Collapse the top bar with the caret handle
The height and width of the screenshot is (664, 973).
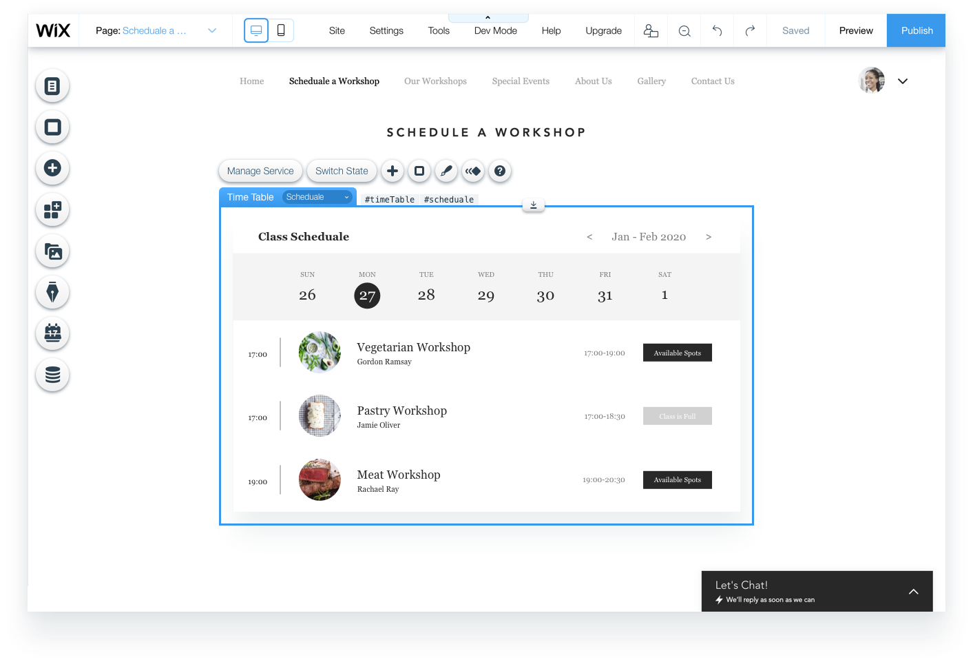[488, 17]
